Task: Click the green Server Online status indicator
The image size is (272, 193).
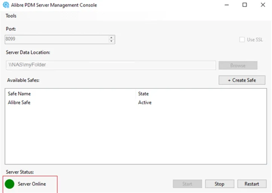Action: pos(9,184)
